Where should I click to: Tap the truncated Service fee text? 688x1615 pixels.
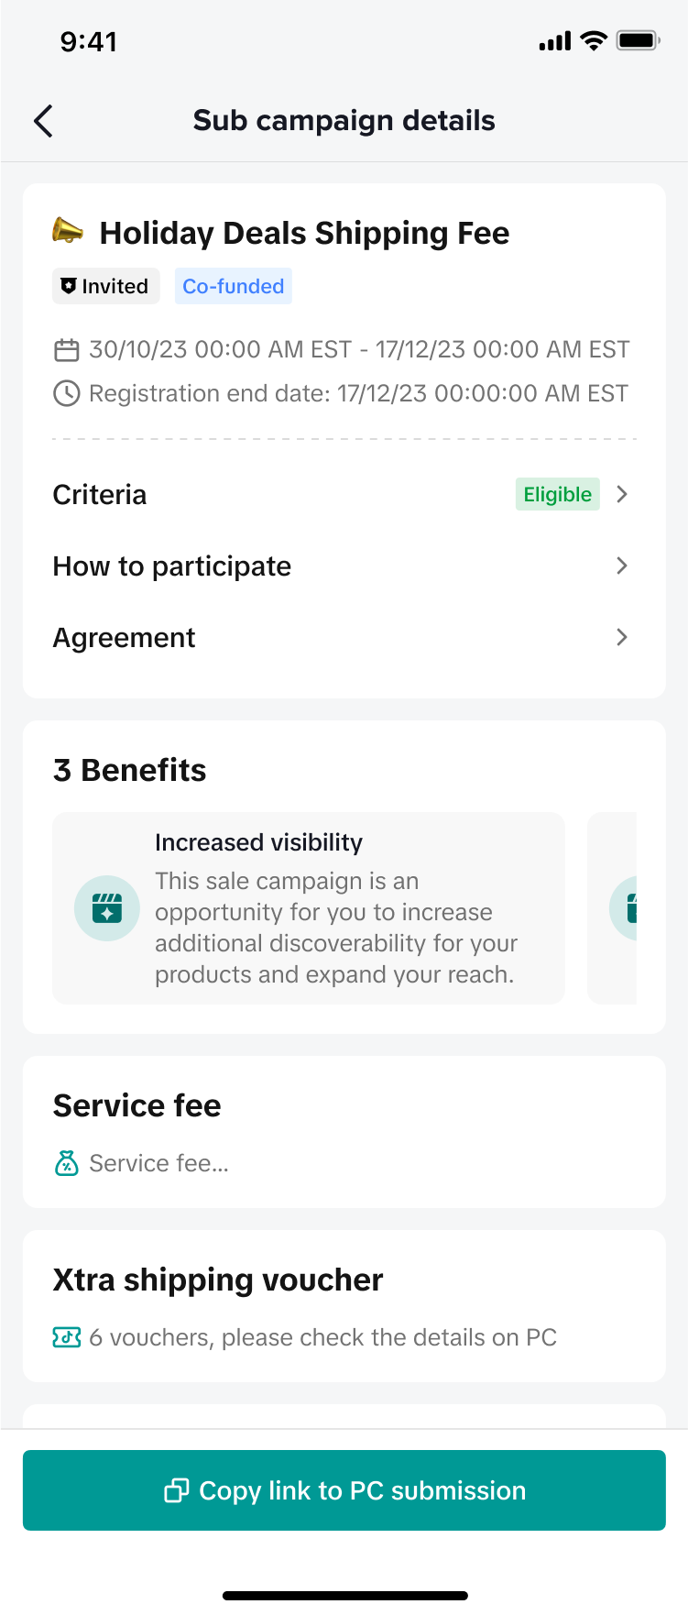(159, 1164)
